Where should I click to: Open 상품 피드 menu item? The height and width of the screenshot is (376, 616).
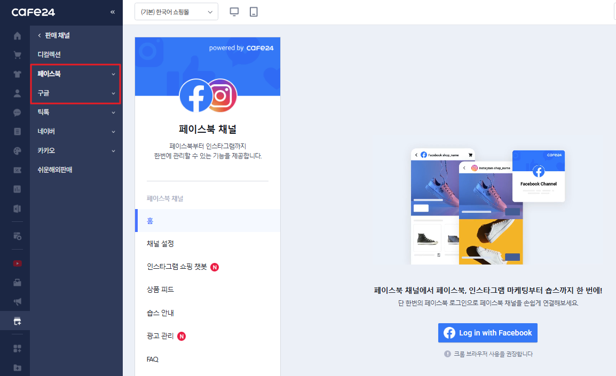point(160,290)
